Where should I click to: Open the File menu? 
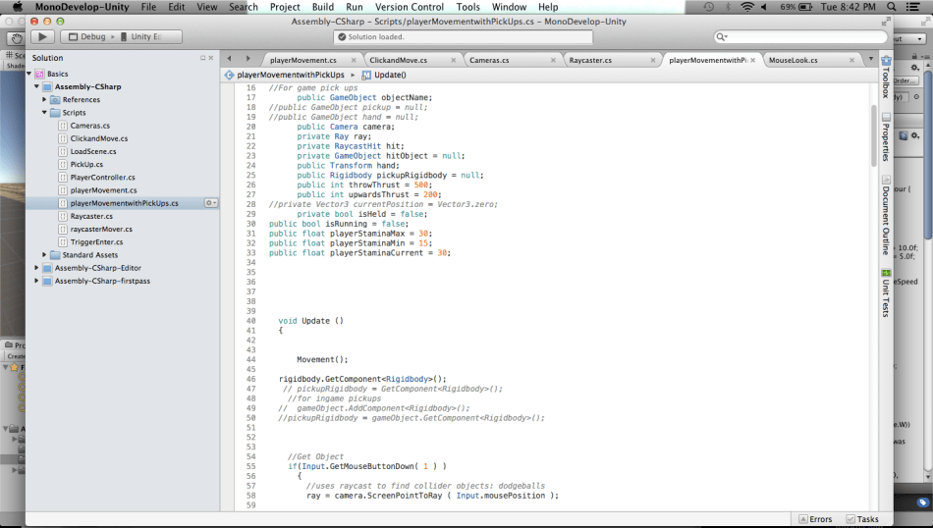[x=148, y=7]
